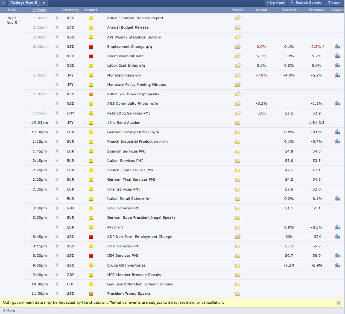345x314 pixels.
Task: Open detail folder for RatingDog Services PMI
Action: pos(237,113)
